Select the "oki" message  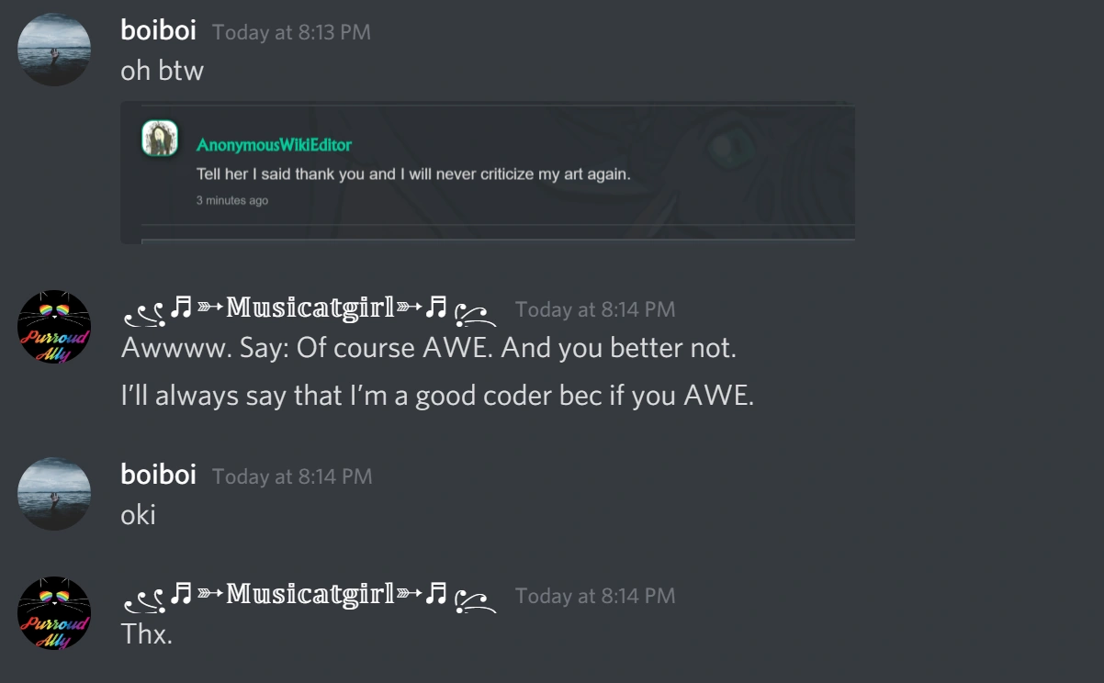pos(138,515)
